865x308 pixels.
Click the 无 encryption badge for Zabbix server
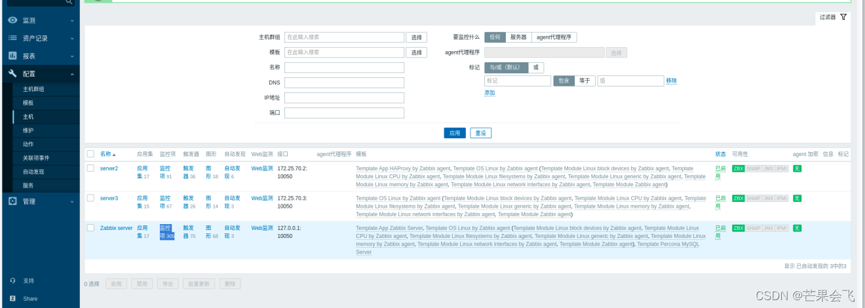797,228
